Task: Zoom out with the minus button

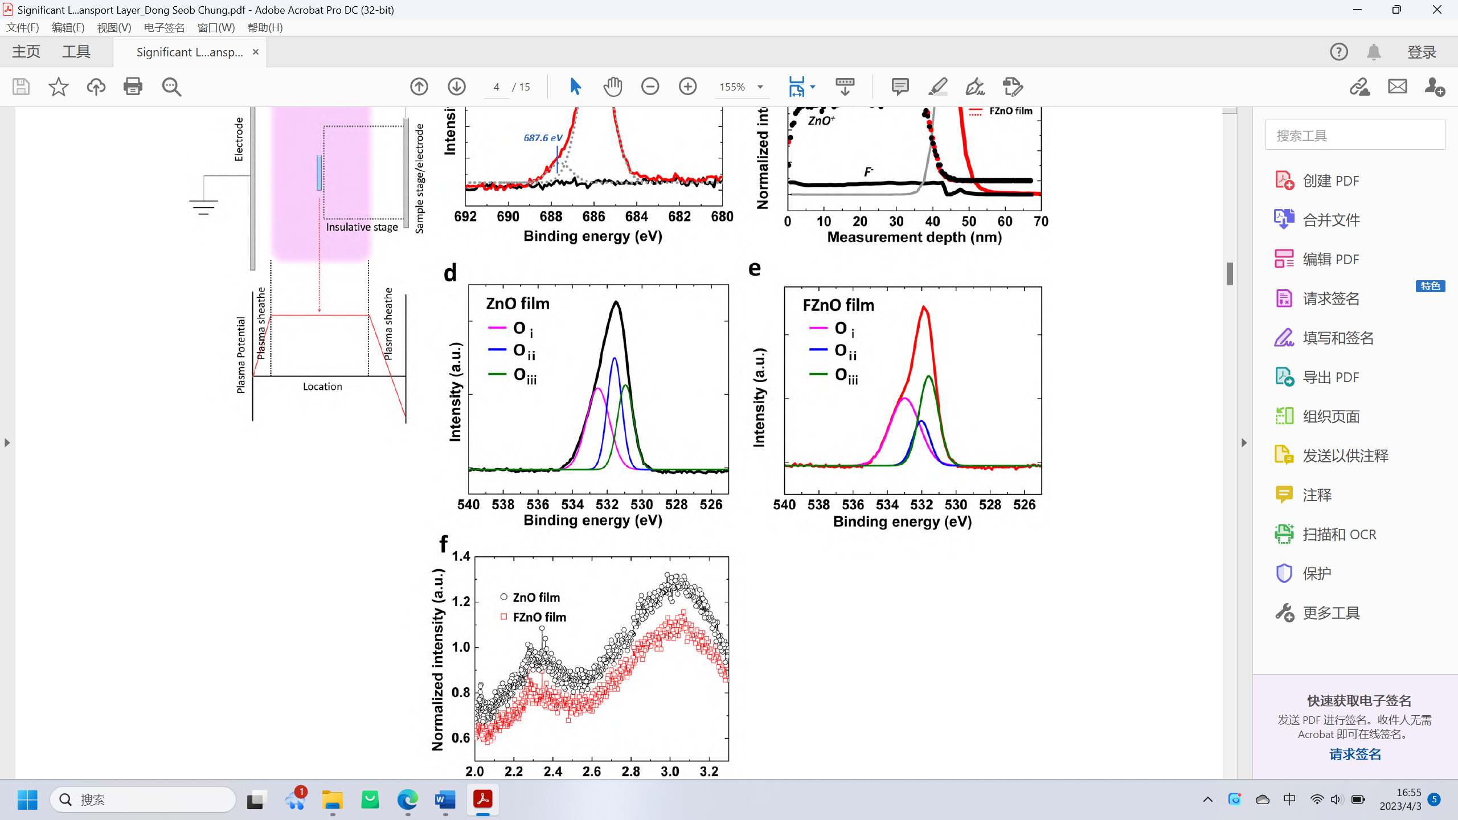Action: point(650,87)
